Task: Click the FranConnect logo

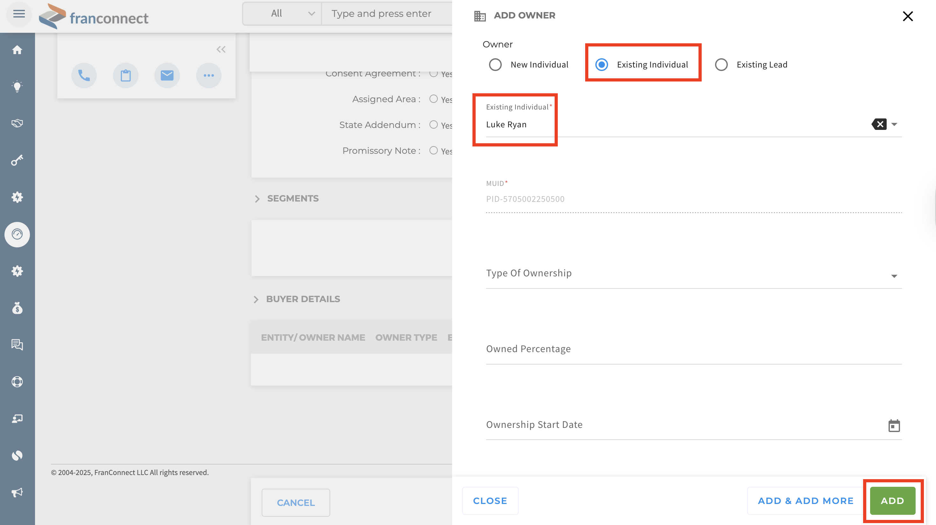Action: click(94, 16)
